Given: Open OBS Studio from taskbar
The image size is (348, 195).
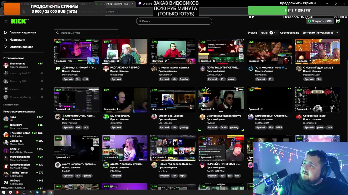Looking at the screenshot, I should tap(24, 192).
